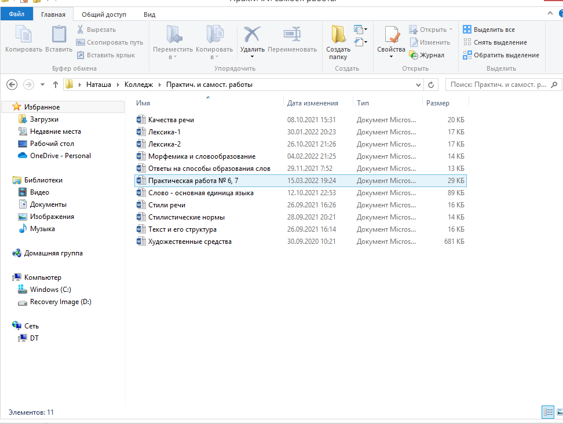
Task: Click the Create folder (Создать папку) icon
Action: pos(338,36)
